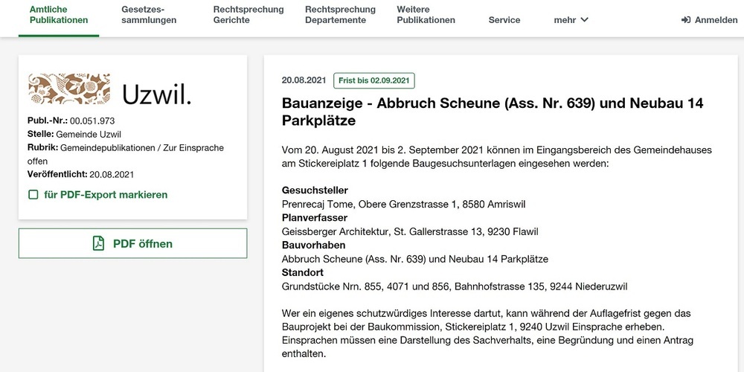
Task: Click the PDF file icon in the button
Action: (98, 243)
